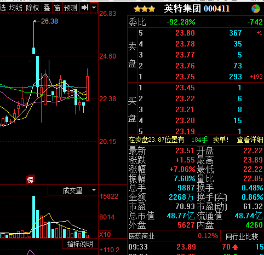Screen dimensions: 264x255
Task: Open the colorful pie chart icon
Action: tap(256, 8)
